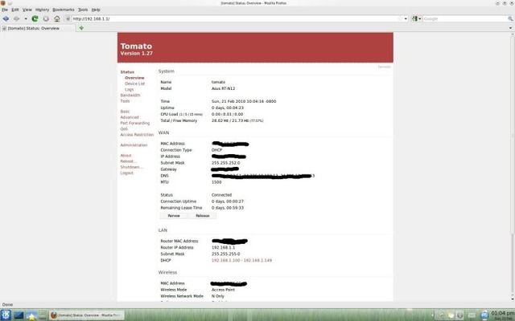Click the MTU value 1500
Image resolution: width=515 pixels, height=321 pixels.
tap(216, 182)
